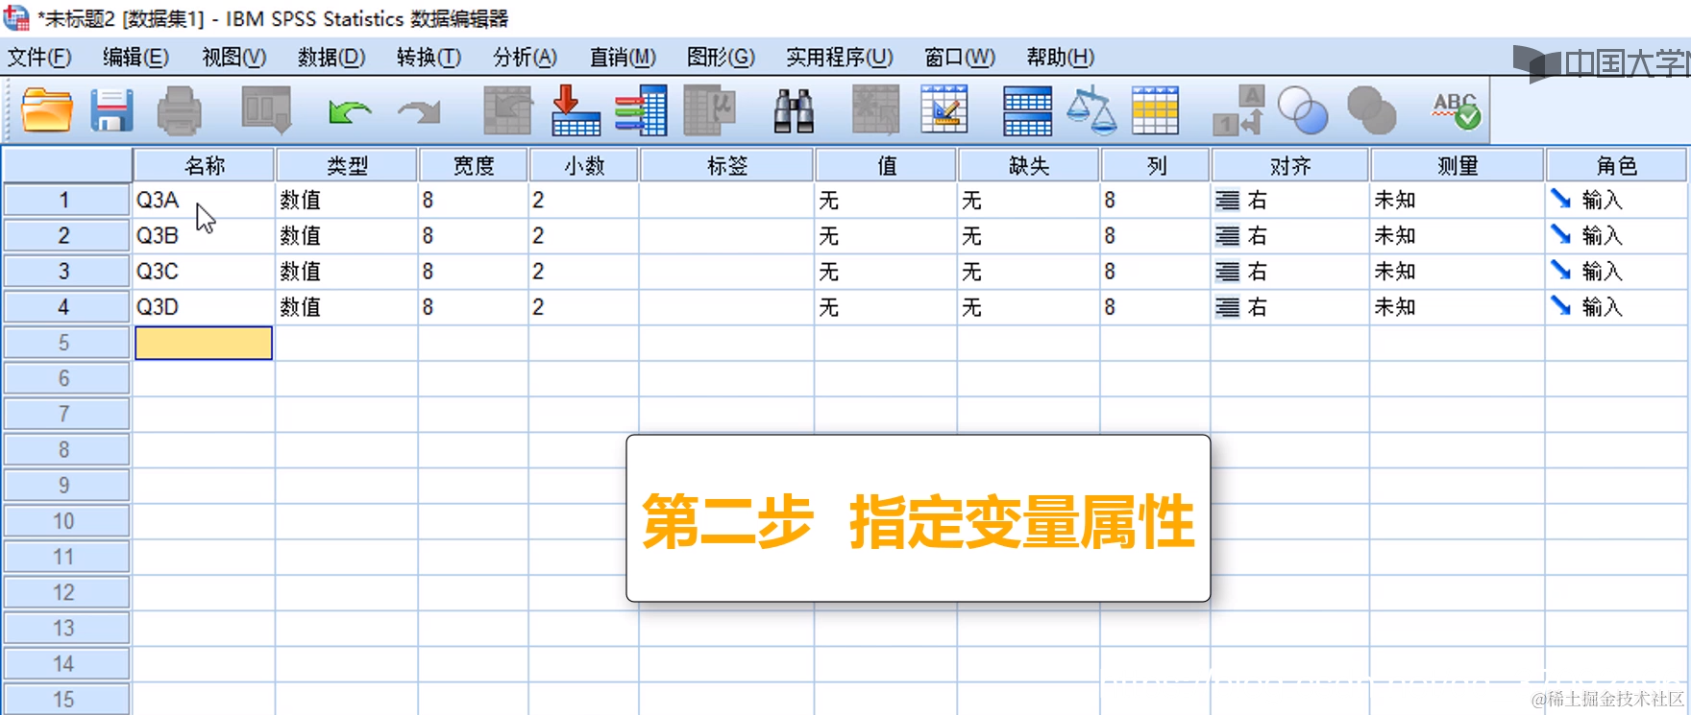The width and height of the screenshot is (1691, 715).
Task: Open the 输入 role cell for Q3C
Action: click(1617, 272)
